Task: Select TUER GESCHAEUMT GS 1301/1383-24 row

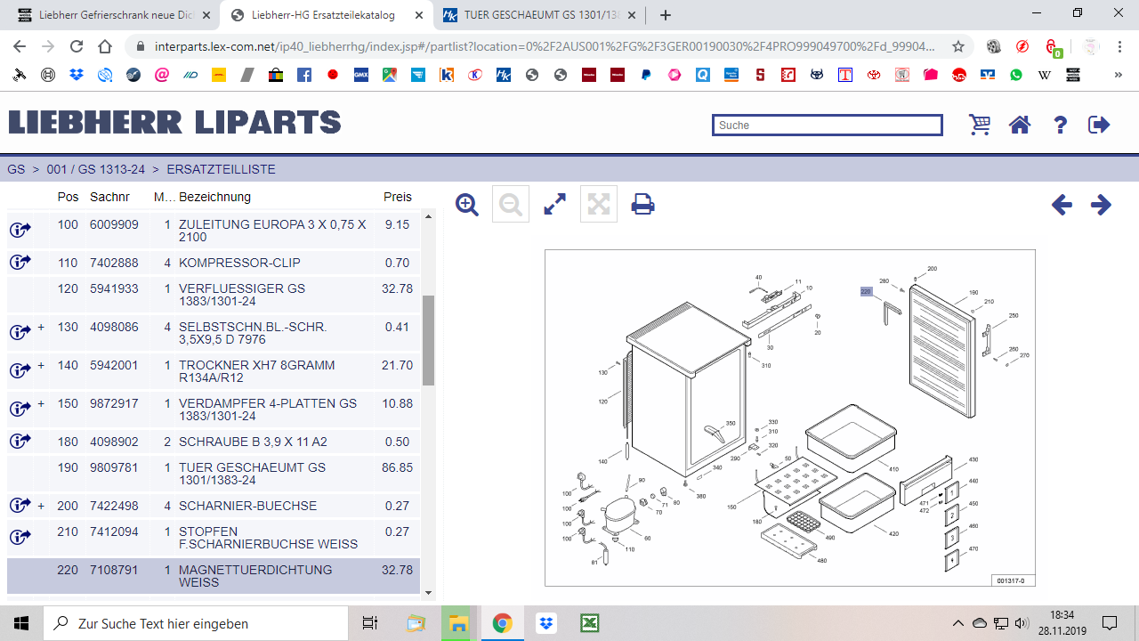Action: tap(214, 474)
